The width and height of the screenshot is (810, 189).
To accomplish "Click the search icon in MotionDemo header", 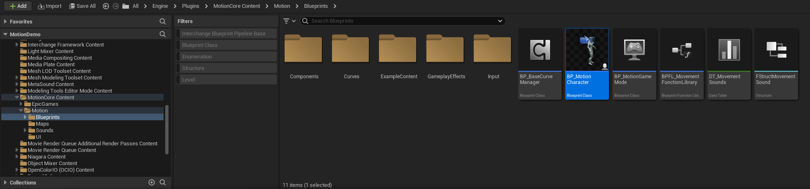I will click(x=162, y=34).
